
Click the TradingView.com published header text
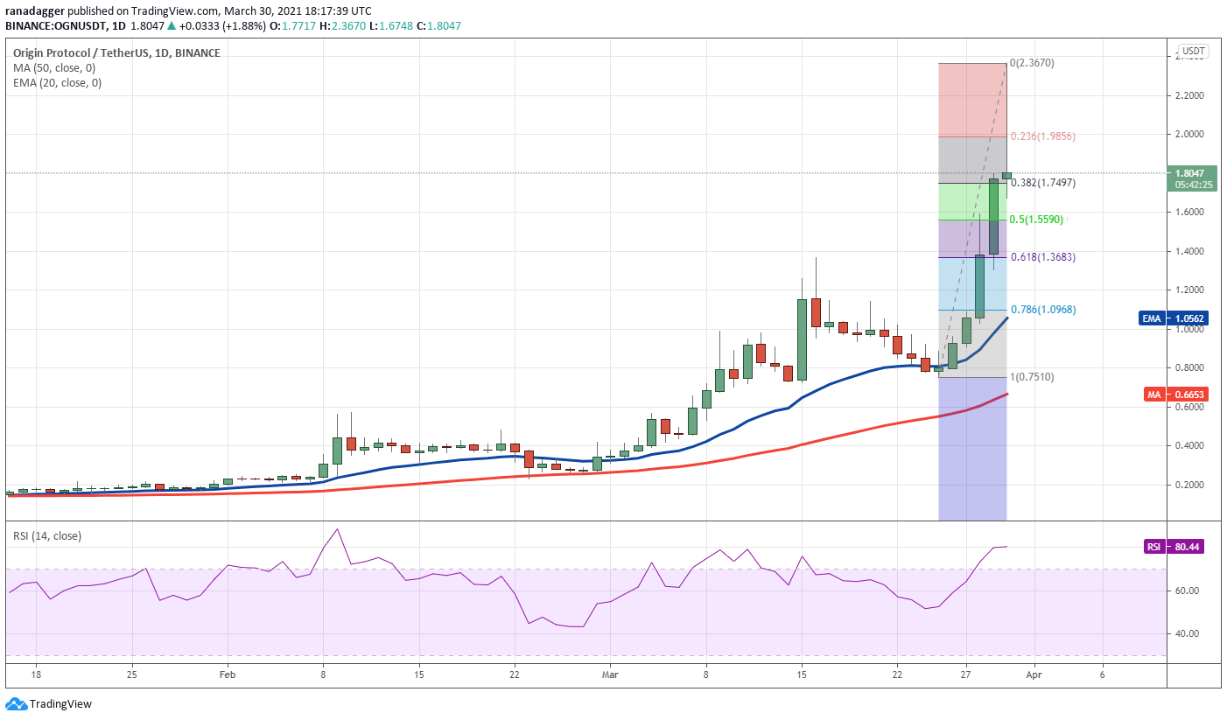pos(186,10)
